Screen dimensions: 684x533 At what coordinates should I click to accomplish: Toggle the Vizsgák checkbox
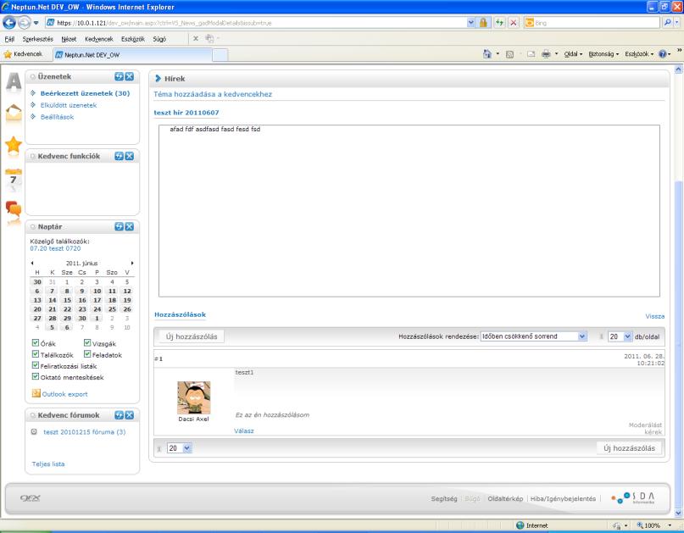[x=87, y=343]
